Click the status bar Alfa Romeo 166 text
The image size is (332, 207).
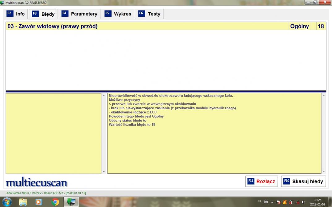pyautogui.click(x=46, y=193)
